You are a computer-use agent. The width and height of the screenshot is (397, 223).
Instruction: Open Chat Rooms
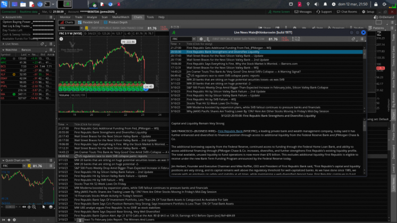point(347,12)
